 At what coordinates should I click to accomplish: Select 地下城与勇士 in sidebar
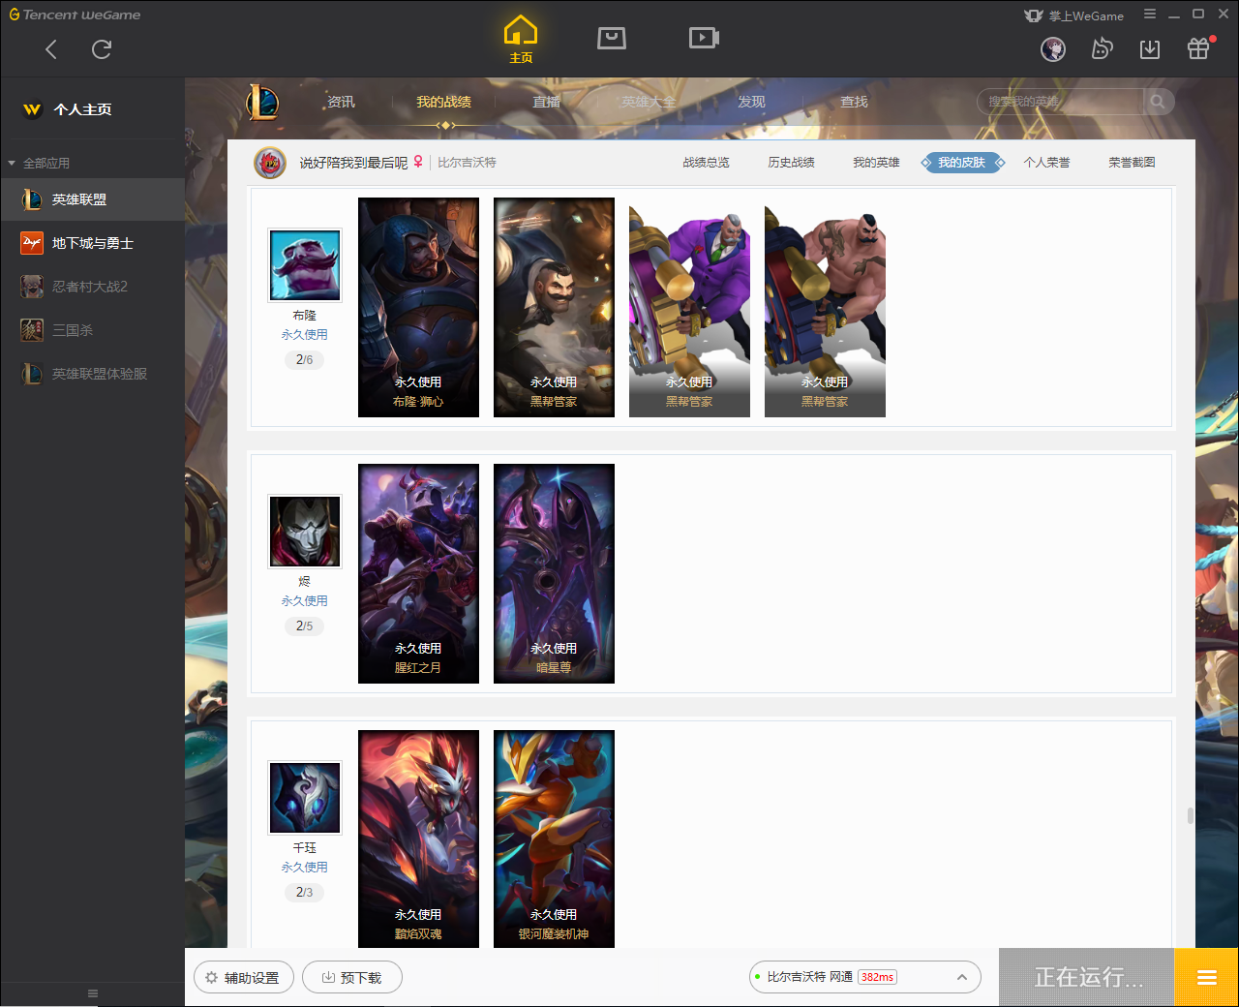pos(92,243)
